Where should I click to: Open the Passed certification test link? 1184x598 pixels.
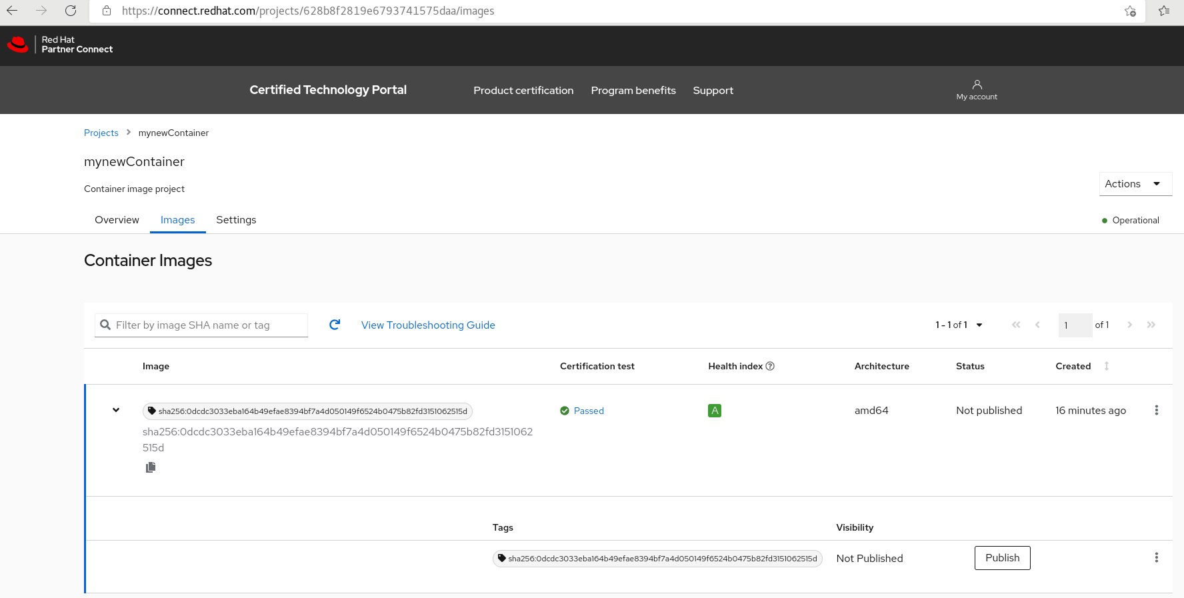tap(589, 411)
